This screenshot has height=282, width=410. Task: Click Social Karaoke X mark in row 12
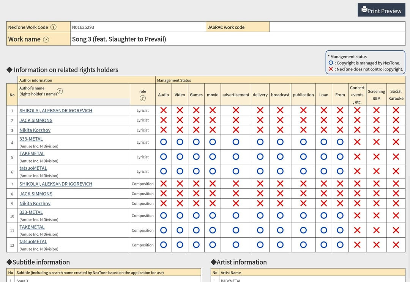[396, 245]
